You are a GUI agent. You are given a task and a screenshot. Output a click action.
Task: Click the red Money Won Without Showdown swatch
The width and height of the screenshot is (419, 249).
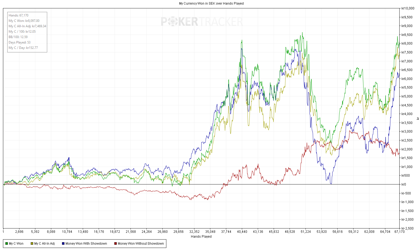115,244
